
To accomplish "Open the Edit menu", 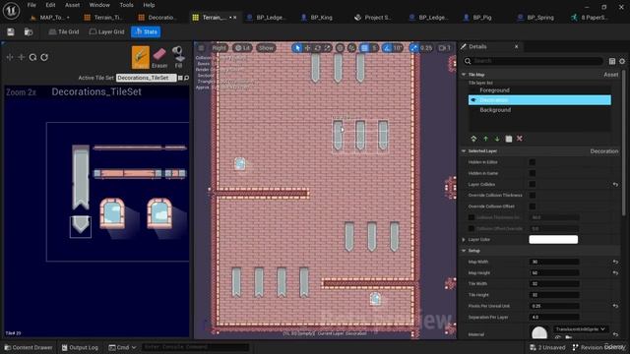I will 50,5.
